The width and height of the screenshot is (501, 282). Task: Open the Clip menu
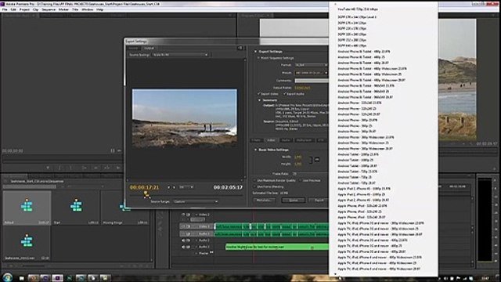(x=35, y=9)
